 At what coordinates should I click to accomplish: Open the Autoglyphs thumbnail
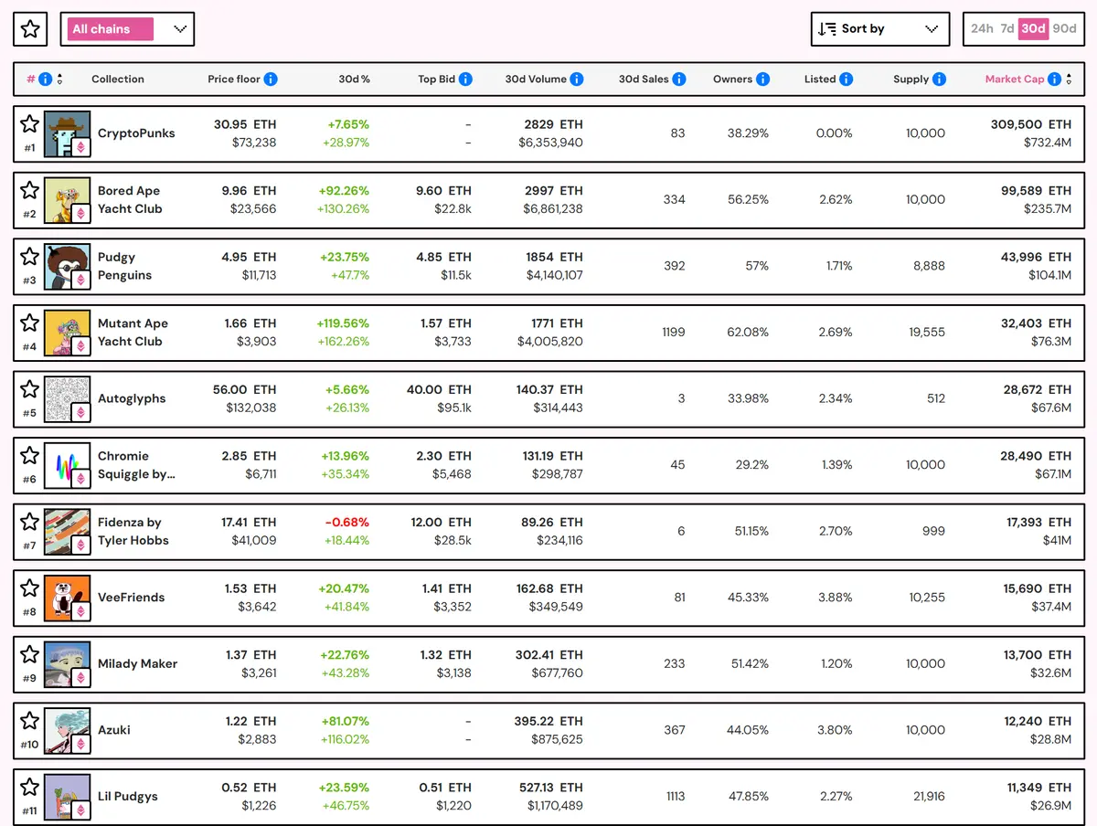point(67,398)
